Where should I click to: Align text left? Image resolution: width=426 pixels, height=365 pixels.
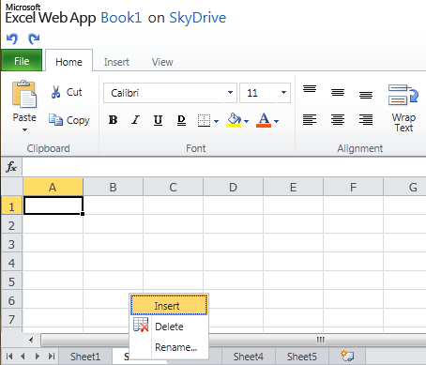310,119
